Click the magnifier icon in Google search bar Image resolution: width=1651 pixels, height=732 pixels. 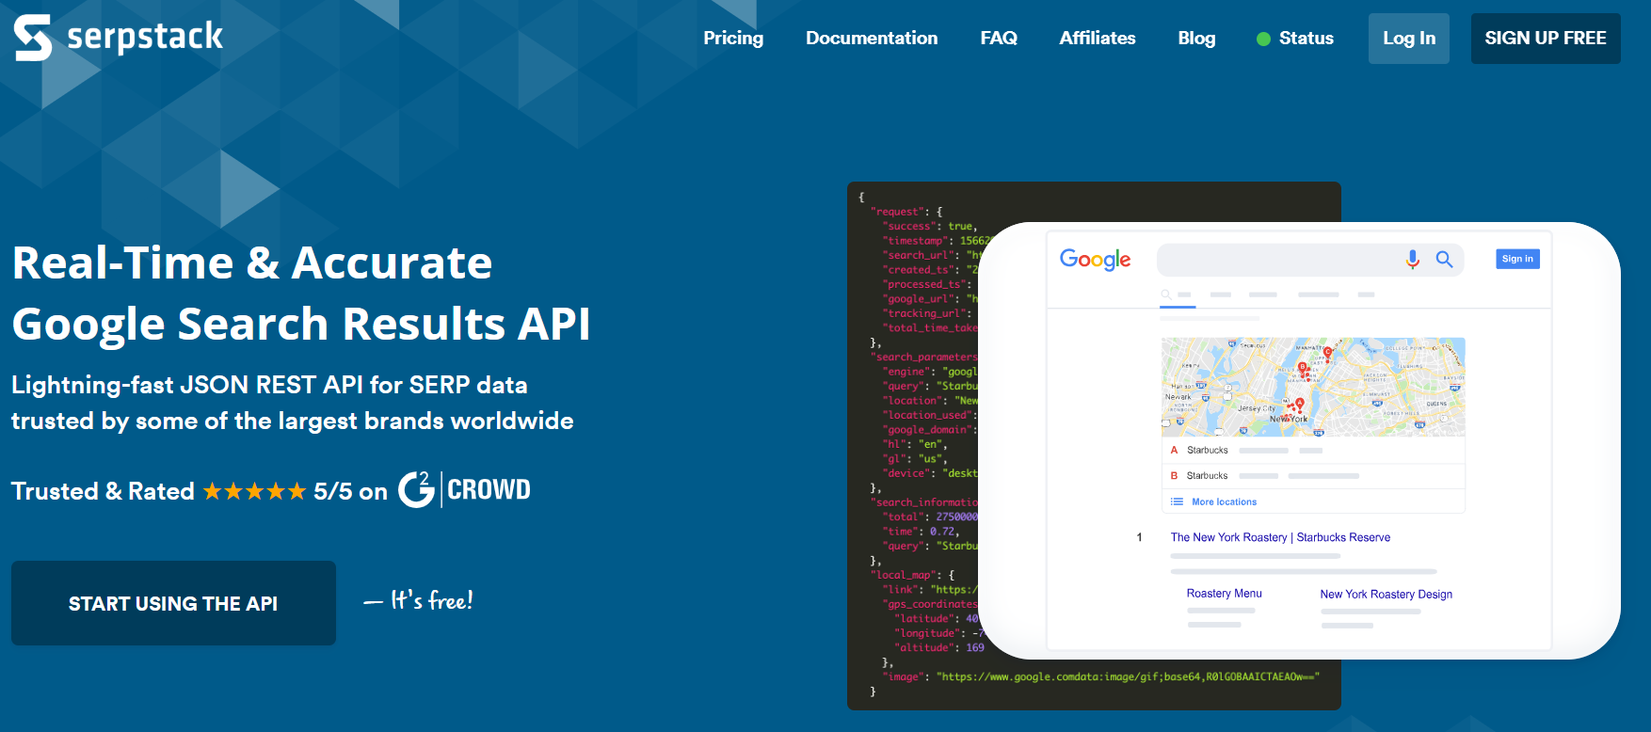1444,259
